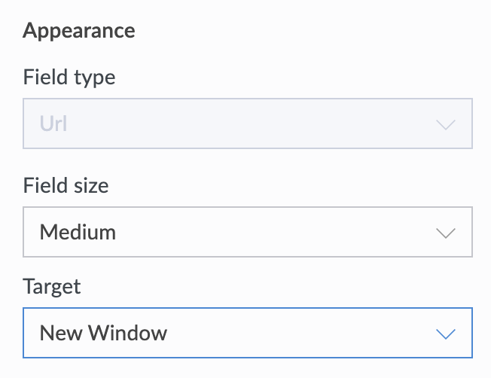Click the 'Field type' label
The width and height of the screenshot is (491, 378).
coord(69,77)
